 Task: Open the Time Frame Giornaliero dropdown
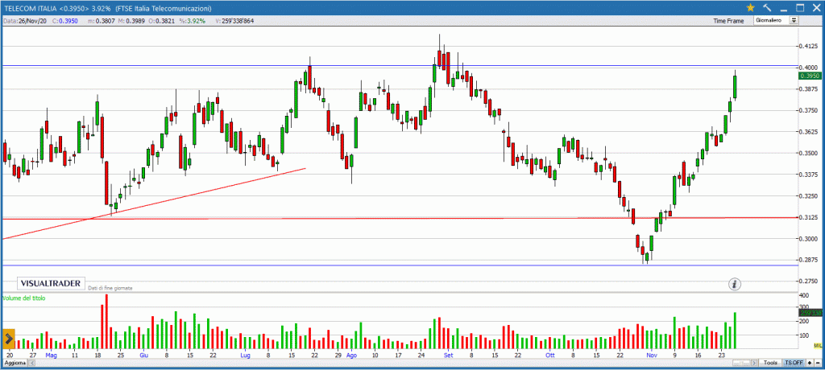(776, 20)
